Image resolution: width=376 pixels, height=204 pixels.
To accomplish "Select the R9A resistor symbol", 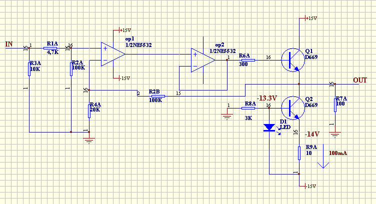I will 299,153.
